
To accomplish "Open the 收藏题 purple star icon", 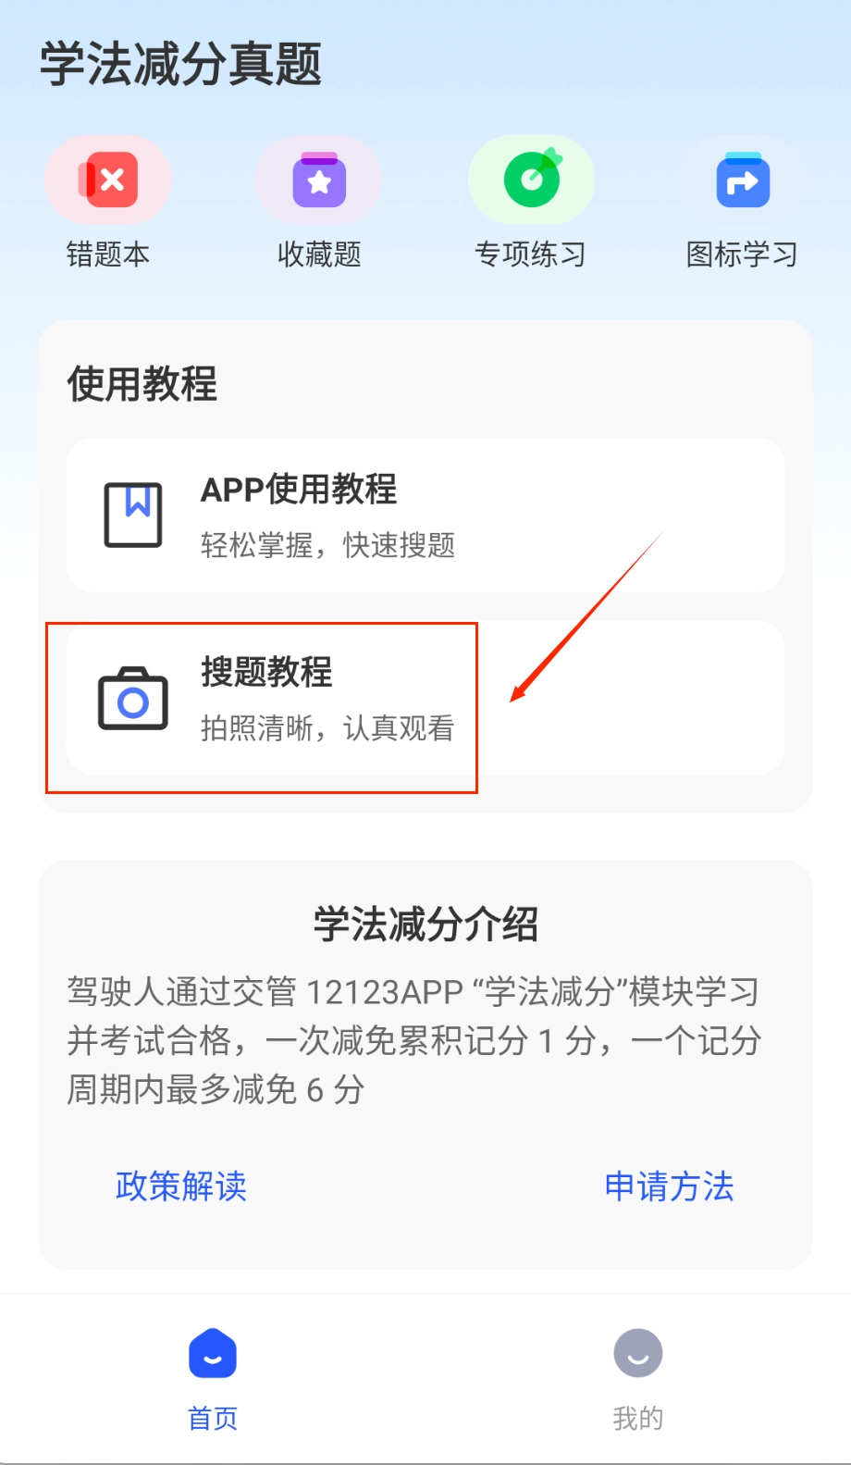I will tap(319, 180).
